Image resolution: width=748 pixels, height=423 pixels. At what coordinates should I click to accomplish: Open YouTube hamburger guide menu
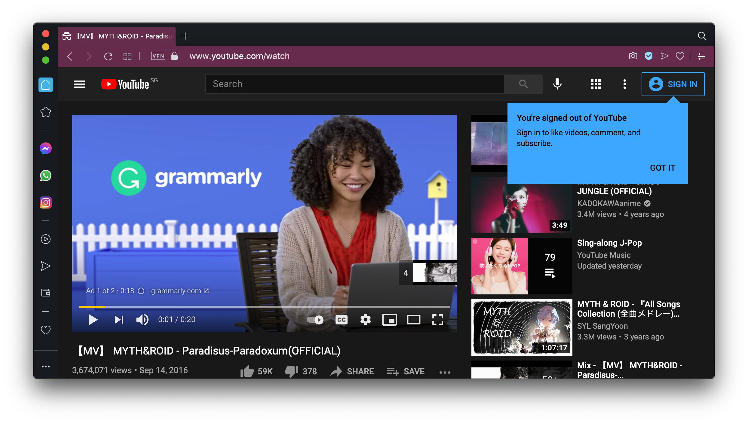point(79,84)
